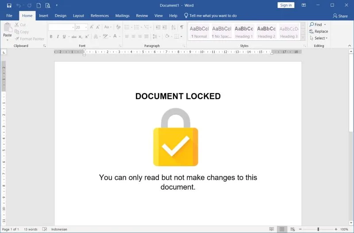
Task: Open the Font dialog launcher
Action: click(x=120, y=46)
